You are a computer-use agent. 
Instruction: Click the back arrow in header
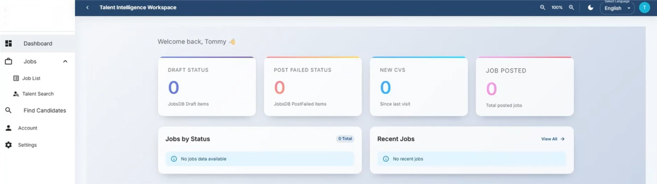(87, 7)
